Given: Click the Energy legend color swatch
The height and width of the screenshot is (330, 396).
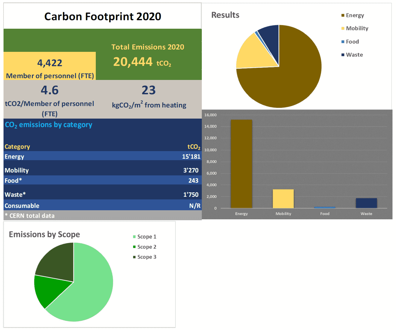Looking at the screenshot, I should [x=343, y=16].
